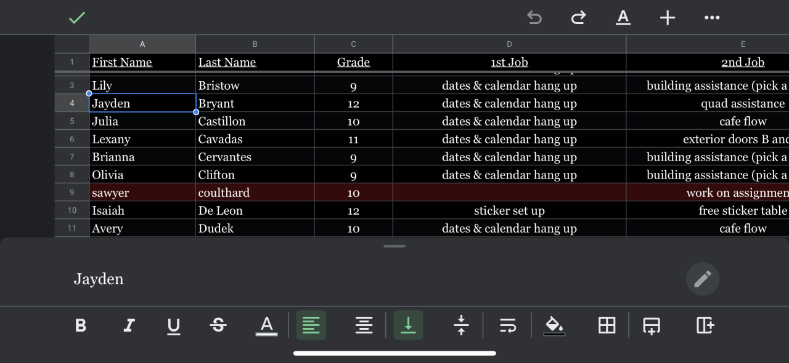Toggle italic formatting
The height and width of the screenshot is (363, 789).
(129, 325)
